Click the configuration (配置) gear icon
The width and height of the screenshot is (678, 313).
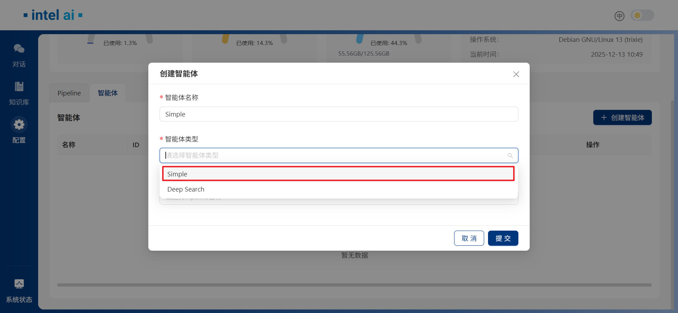coord(19,125)
